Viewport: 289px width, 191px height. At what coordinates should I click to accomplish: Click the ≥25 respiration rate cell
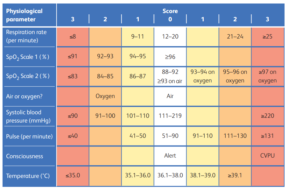(x=268, y=37)
